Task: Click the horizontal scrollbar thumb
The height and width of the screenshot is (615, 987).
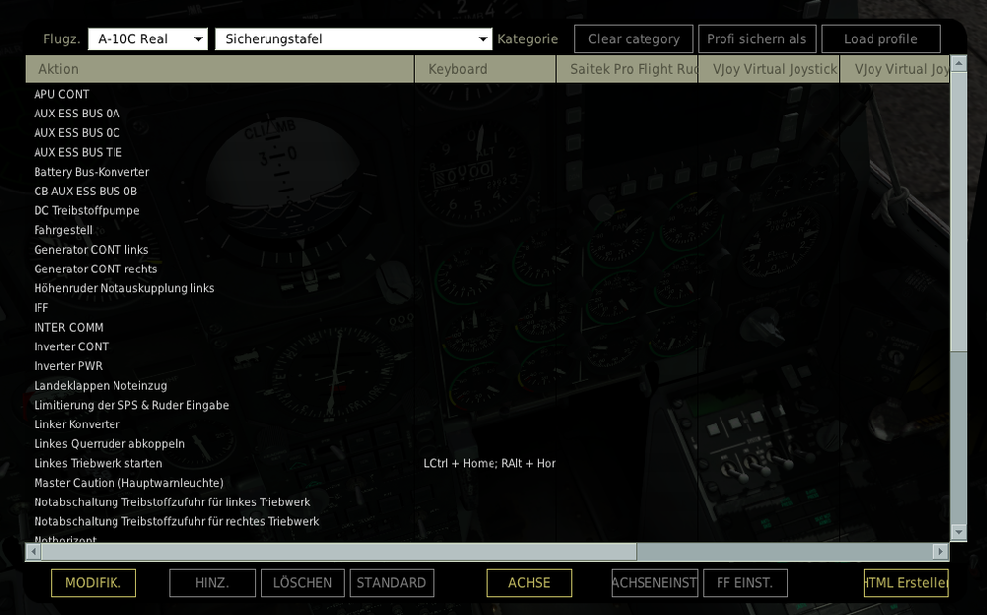Action: (x=339, y=552)
